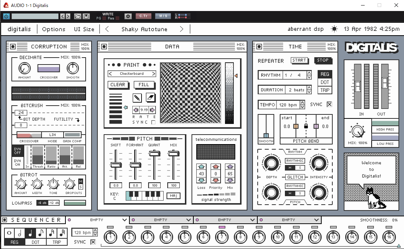Click sequencer step knob 7

(222, 237)
